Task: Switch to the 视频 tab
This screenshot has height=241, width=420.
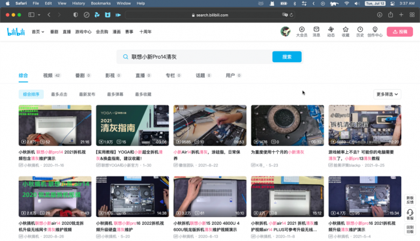Action: 52,76
